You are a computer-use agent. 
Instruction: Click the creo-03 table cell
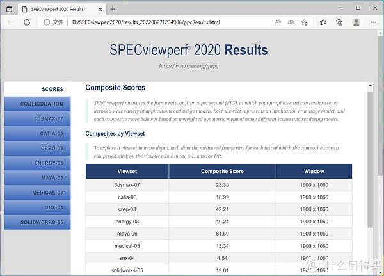pos(127,209)
